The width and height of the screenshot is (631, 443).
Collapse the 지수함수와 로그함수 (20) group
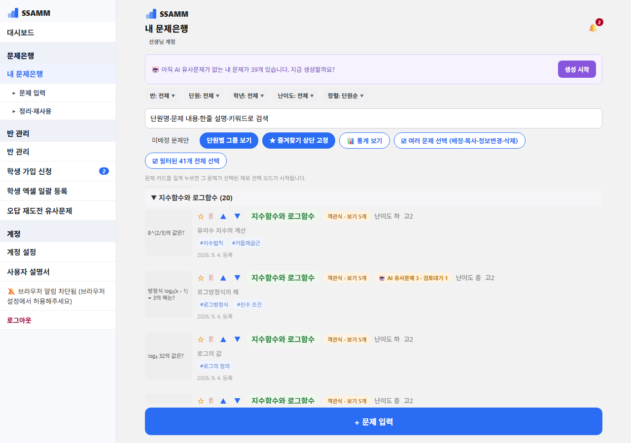[374, 197]
